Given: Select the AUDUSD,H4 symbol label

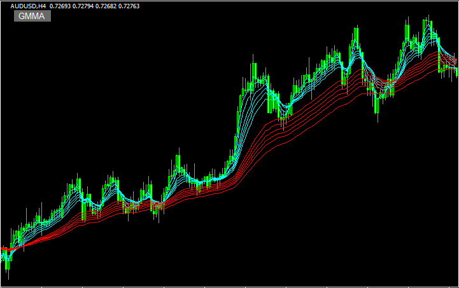Looking at the screenshot, I should coord(28,6).
